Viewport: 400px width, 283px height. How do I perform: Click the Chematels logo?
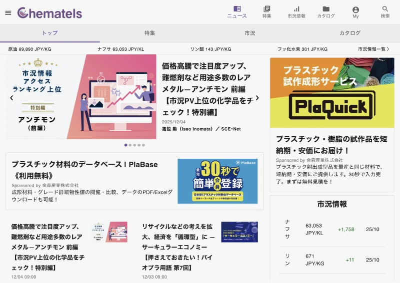(x=49, y=13)
